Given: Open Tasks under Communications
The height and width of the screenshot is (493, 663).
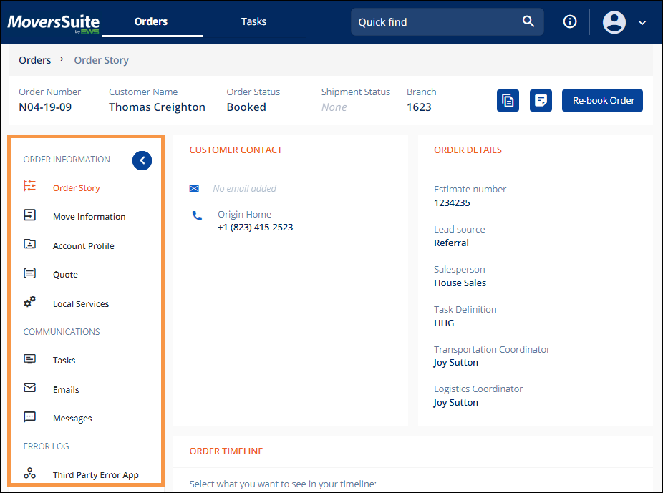Looking at the screenshot, I should point(64,360).
